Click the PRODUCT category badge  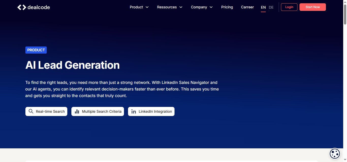[36, 50]
